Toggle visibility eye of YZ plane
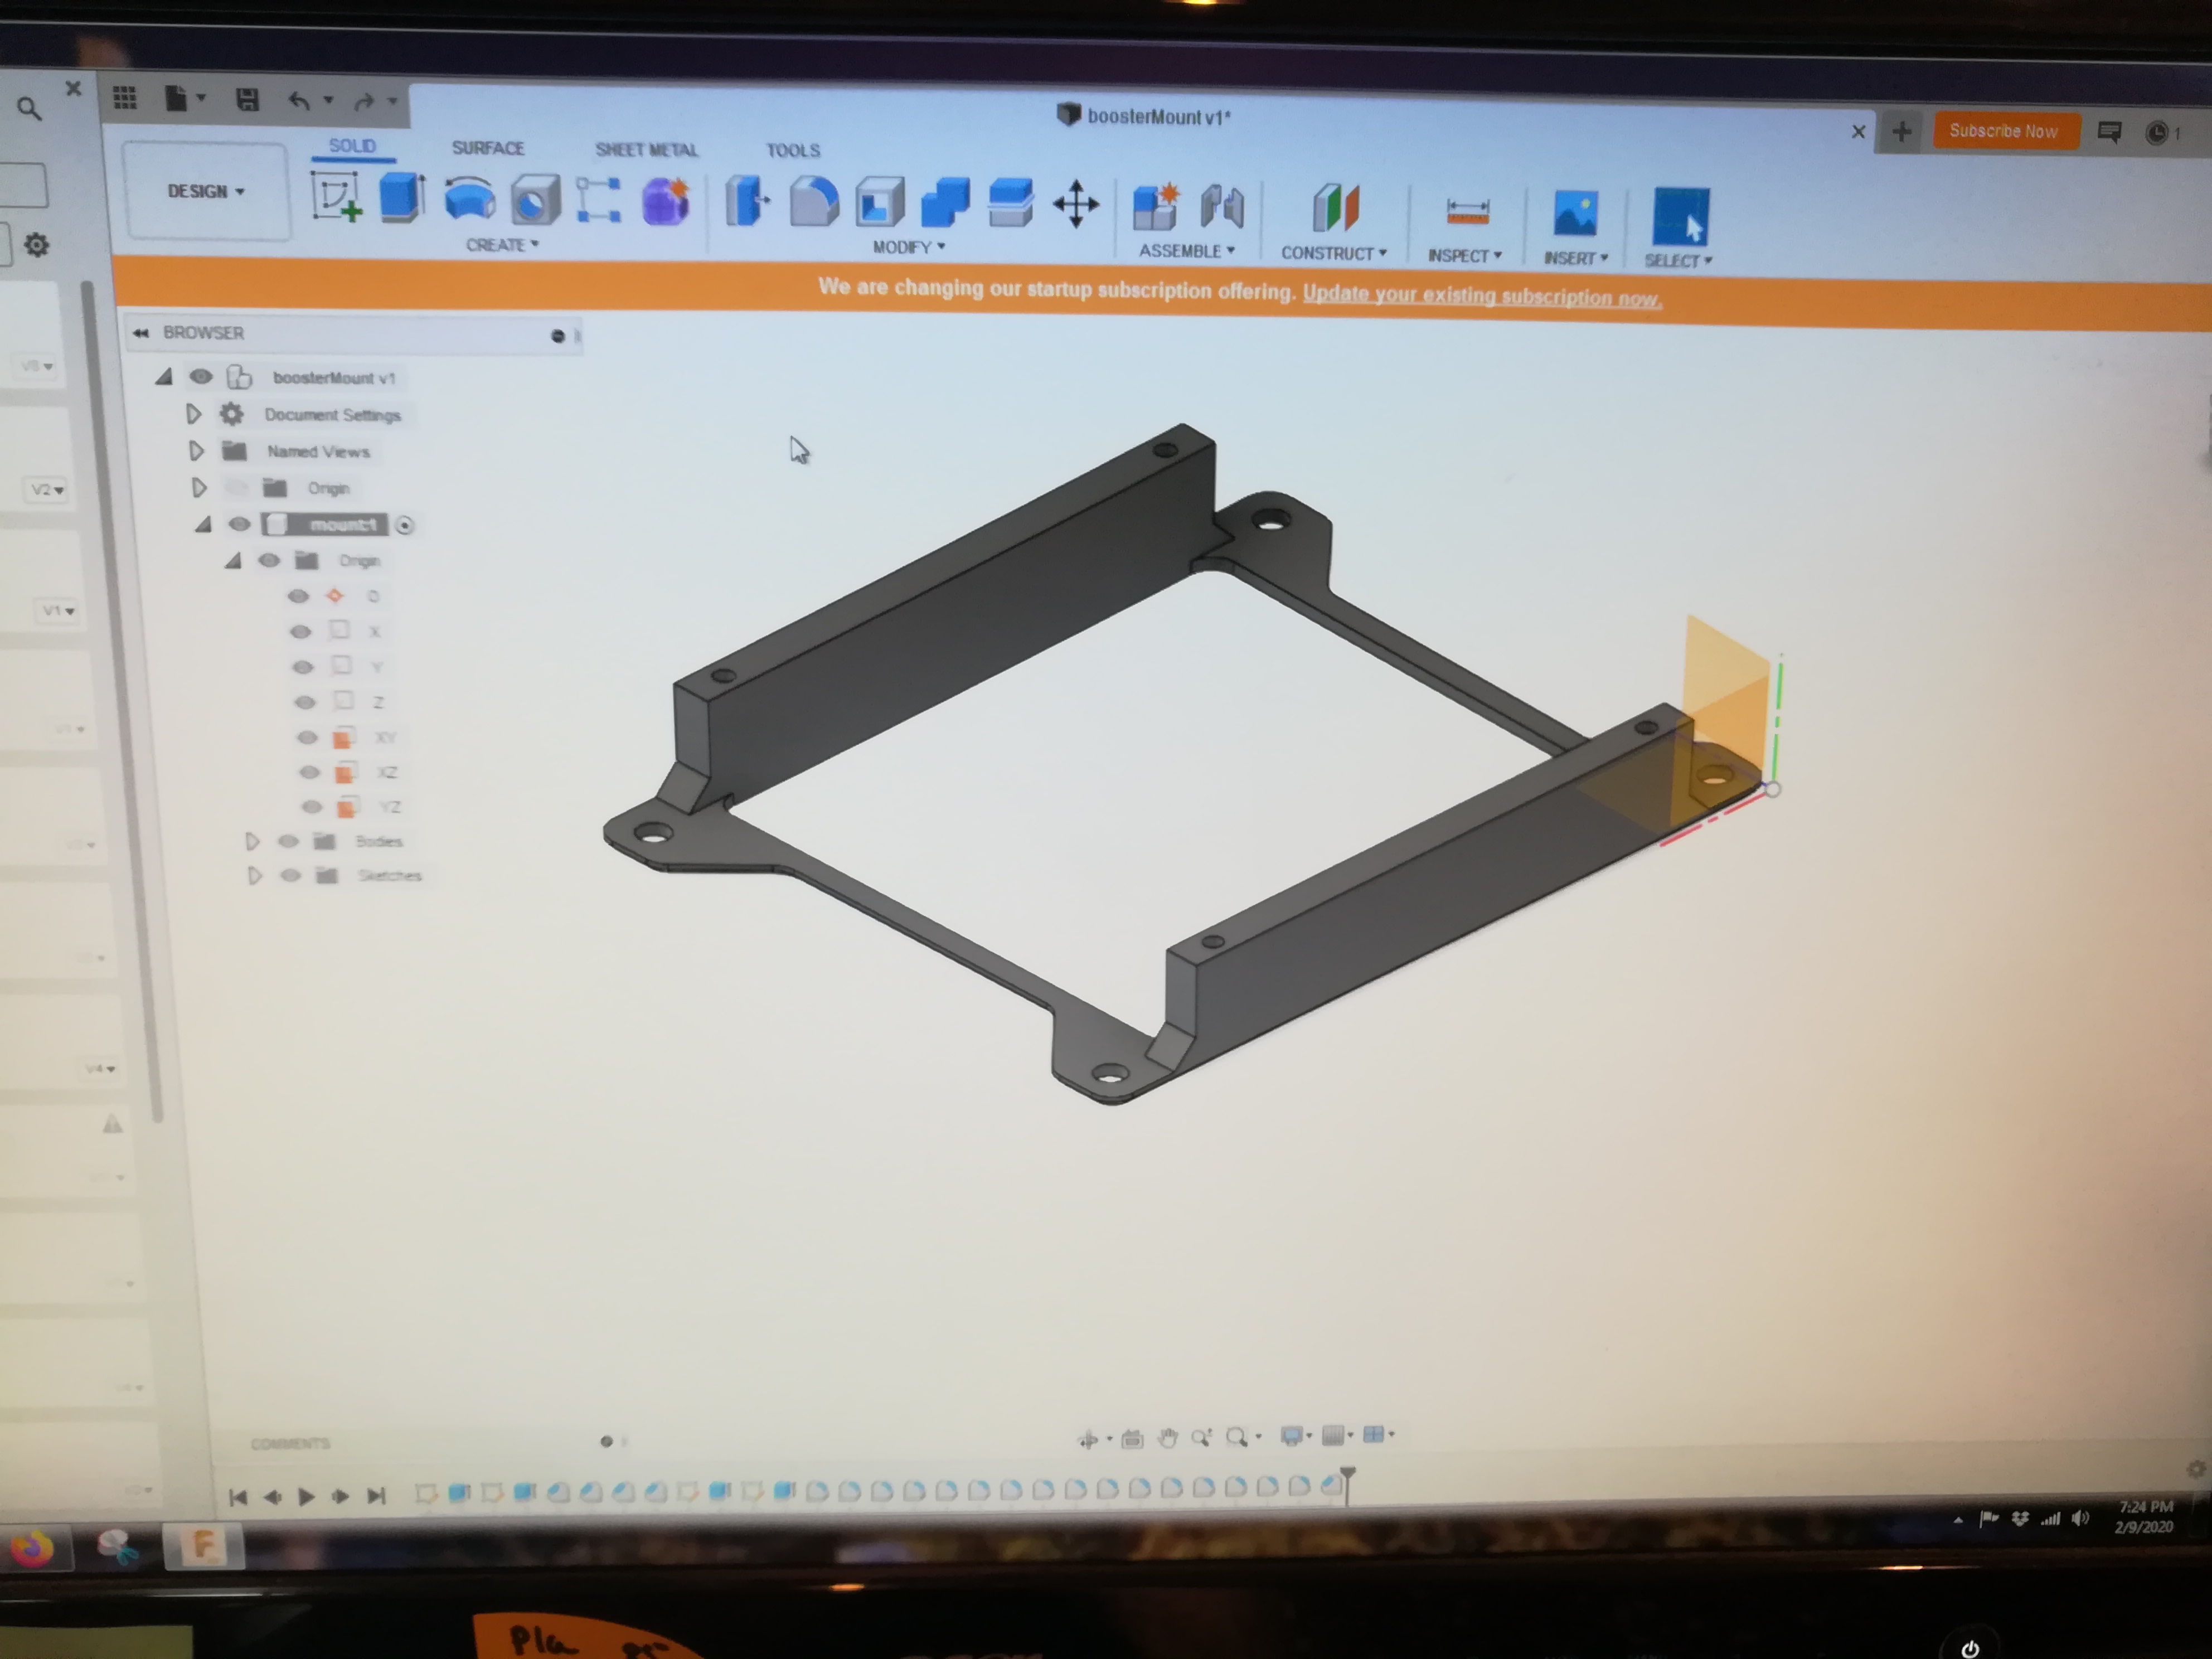The height and width of the screenshot is (1659, 2212). (312, 806)
